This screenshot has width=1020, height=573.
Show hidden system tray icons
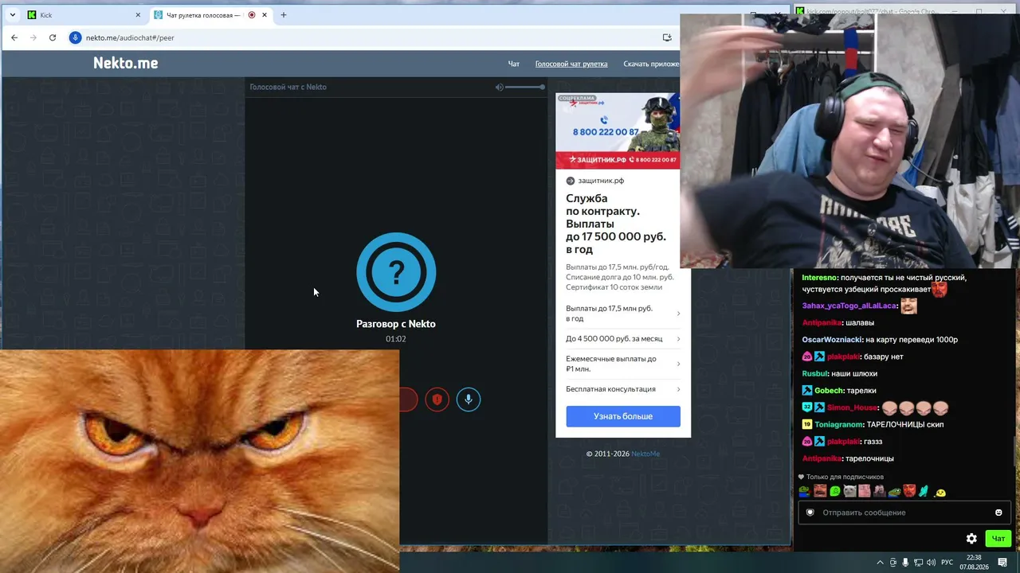[880, 563]
